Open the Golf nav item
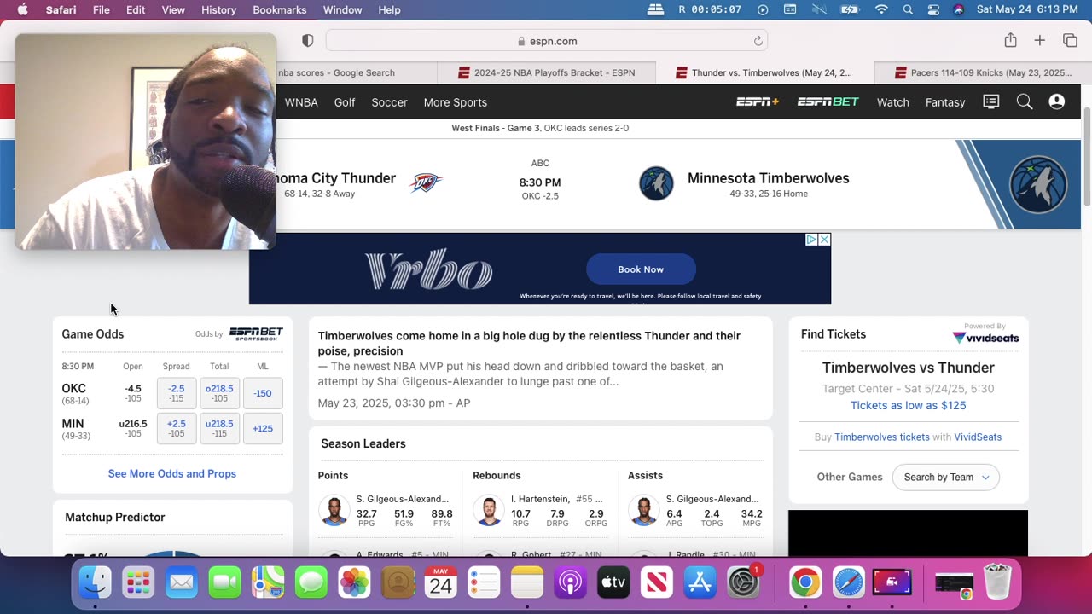 pyautogui.click(x=345, y=102)
